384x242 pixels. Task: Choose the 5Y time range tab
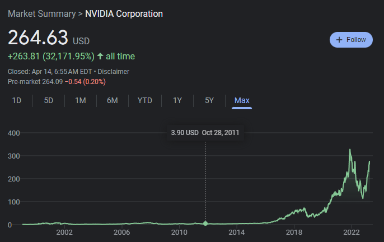coord(209,100)
